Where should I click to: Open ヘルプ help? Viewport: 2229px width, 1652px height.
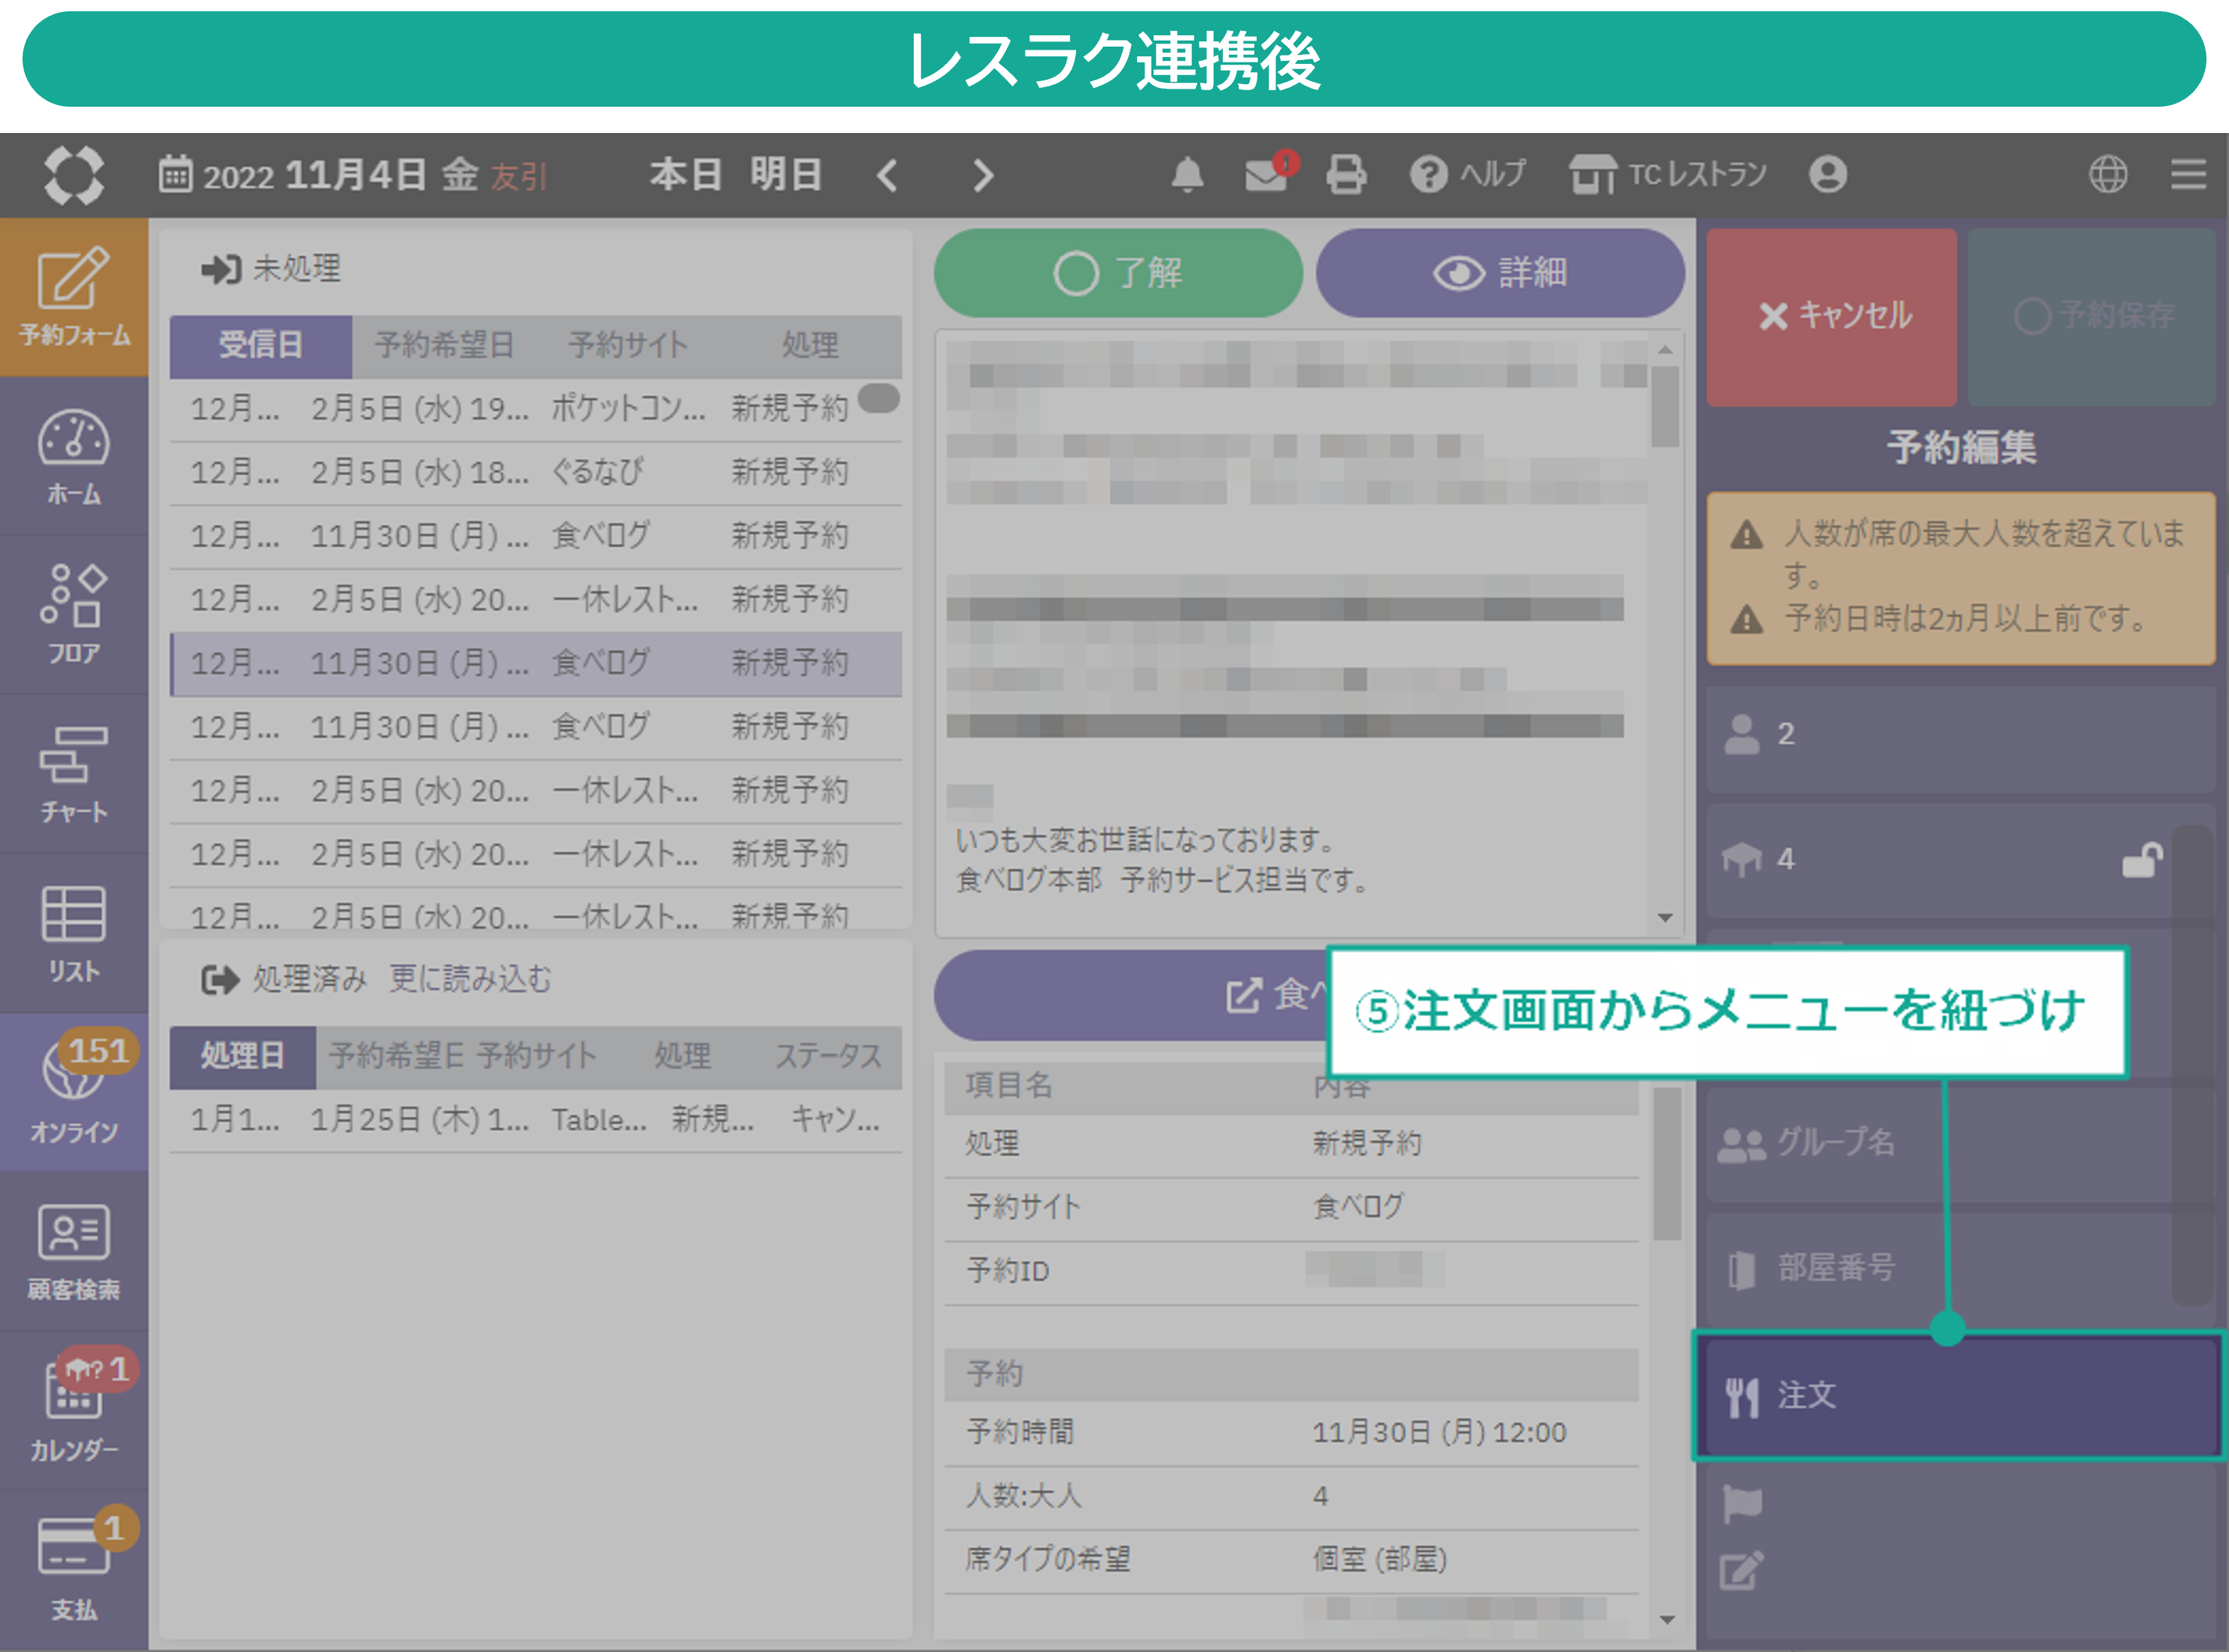pos(1468,175)
